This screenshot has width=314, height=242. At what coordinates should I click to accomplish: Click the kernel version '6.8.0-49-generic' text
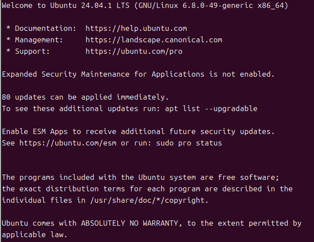pos(218,6)
